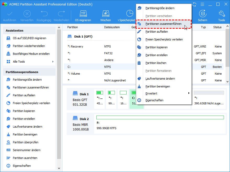Select the Recovery partition row
230x172 pixels.
coord(144,46)
